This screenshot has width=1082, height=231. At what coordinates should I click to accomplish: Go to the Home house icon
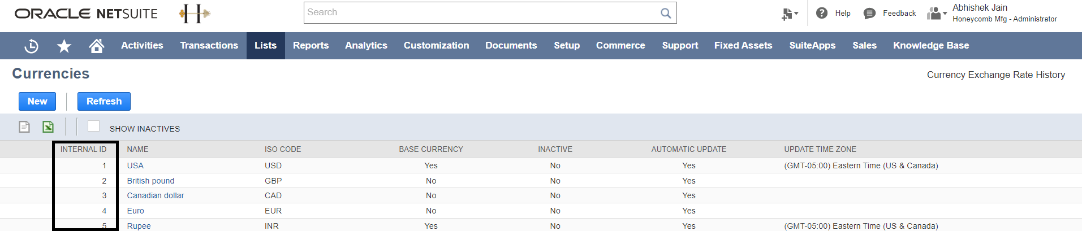pyautogui.click(x=97, y=46)
